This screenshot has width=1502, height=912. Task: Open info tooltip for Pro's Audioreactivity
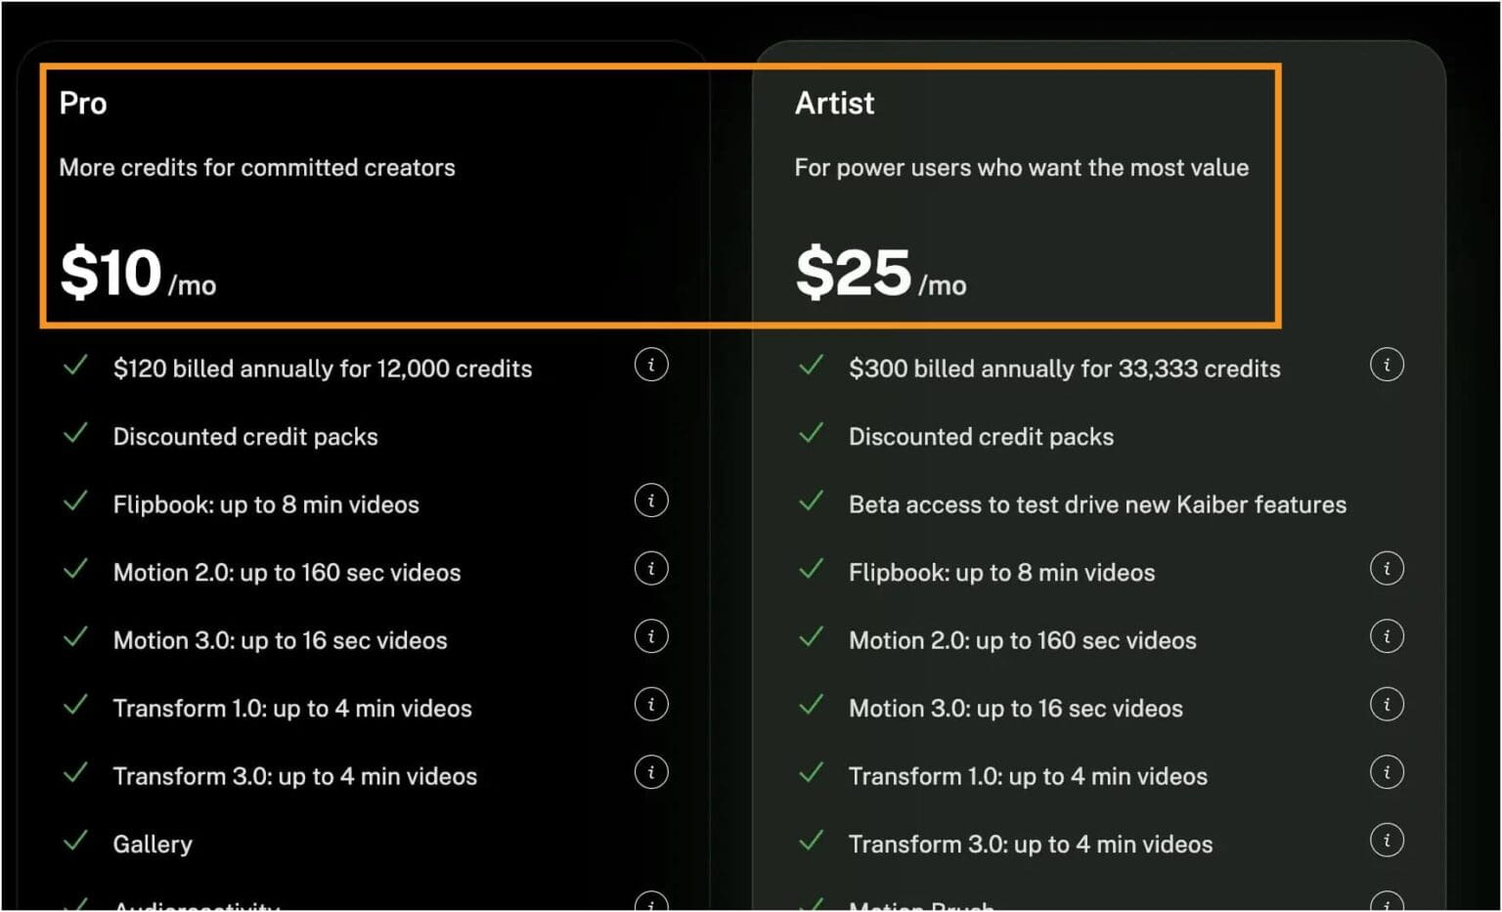[x=651, y=904]
